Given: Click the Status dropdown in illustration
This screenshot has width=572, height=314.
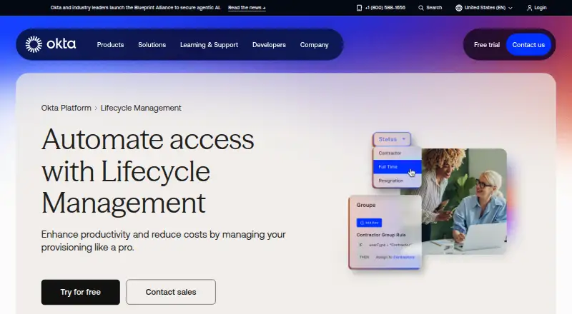Looking at the screenshot, I should (x=392, y=139).
